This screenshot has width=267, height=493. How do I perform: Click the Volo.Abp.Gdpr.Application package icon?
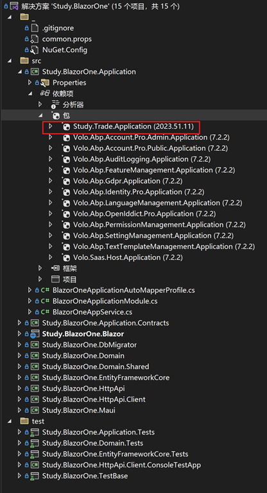(x=65, y=181)
